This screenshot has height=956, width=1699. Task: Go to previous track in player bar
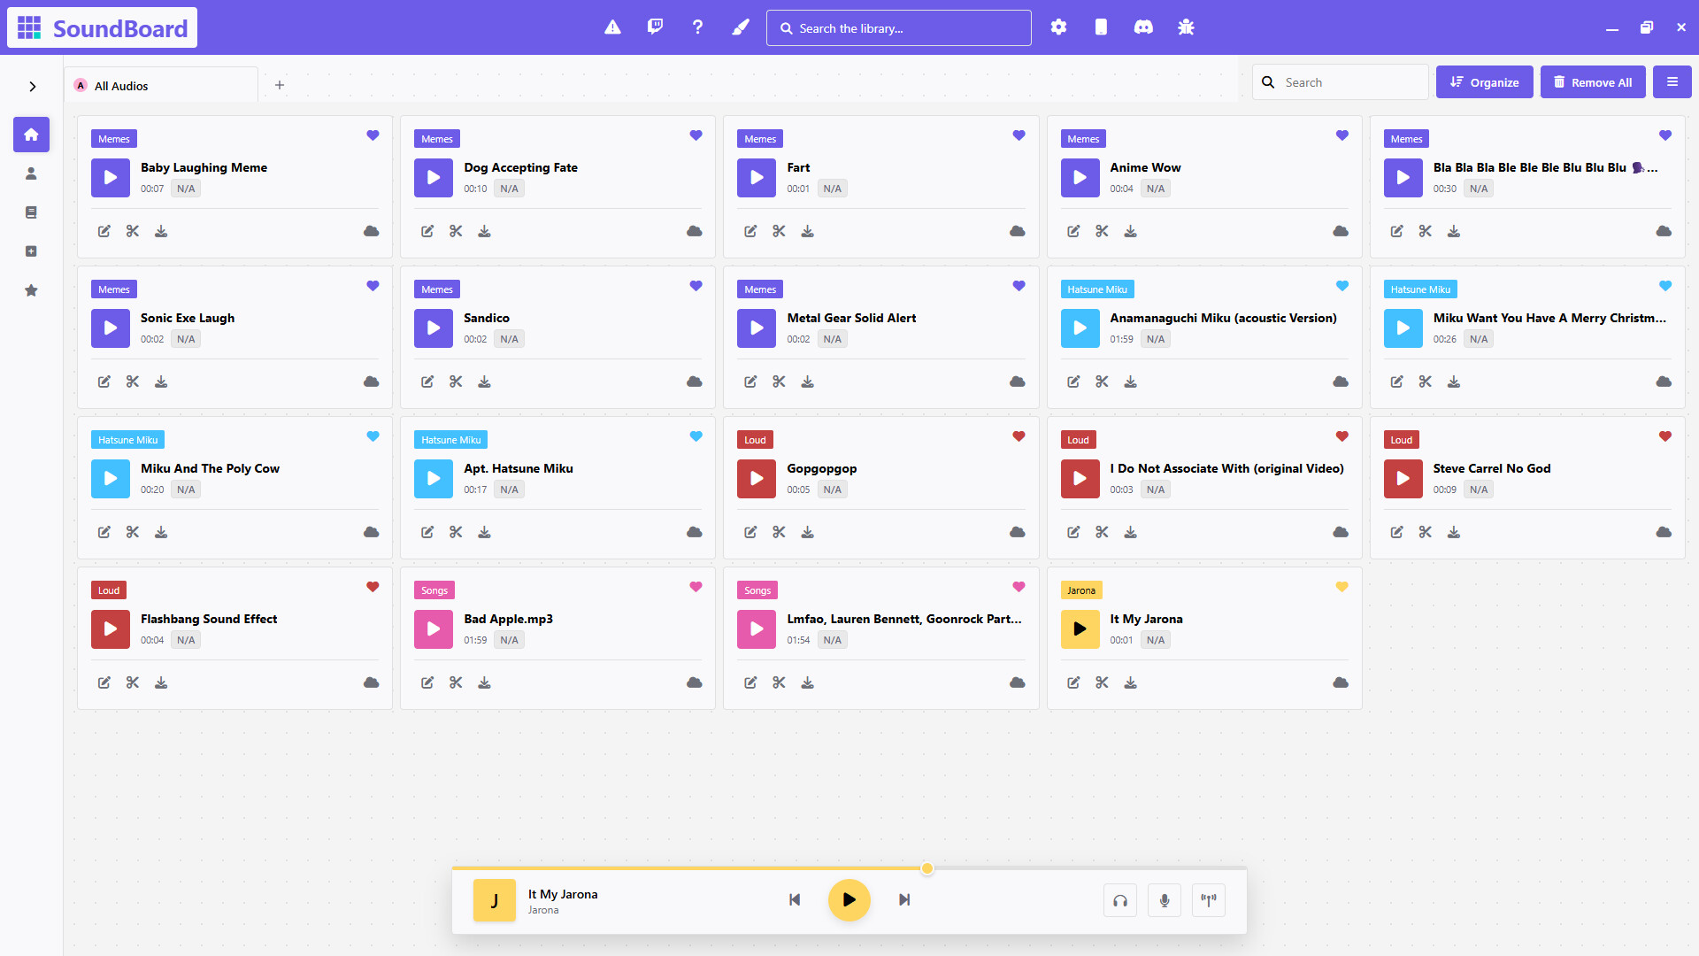coord(795,900)
